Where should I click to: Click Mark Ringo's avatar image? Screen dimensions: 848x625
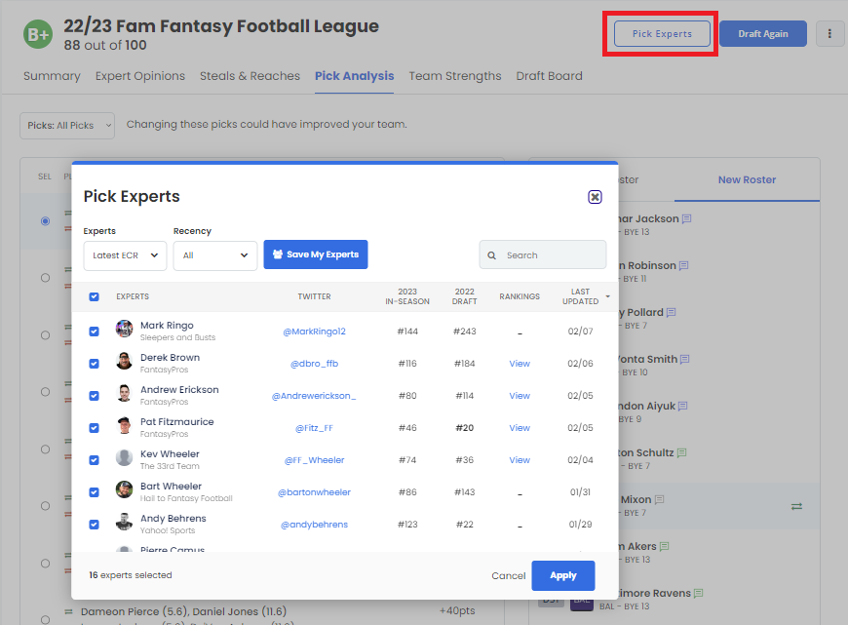(x=124, y=330)
